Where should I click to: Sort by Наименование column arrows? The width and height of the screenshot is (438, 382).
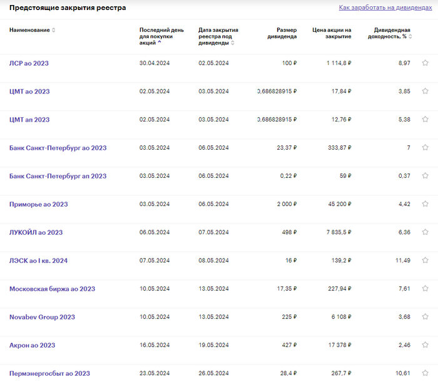(54, 30)
